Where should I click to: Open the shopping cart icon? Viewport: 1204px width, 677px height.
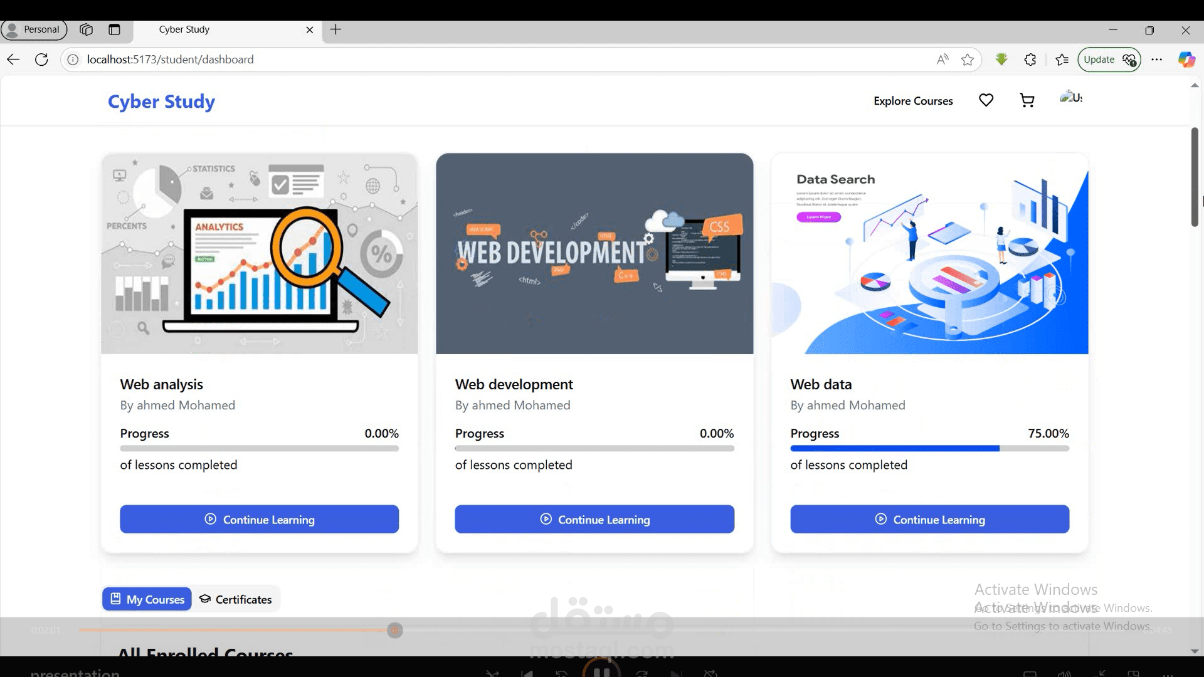pos(1027,100)
